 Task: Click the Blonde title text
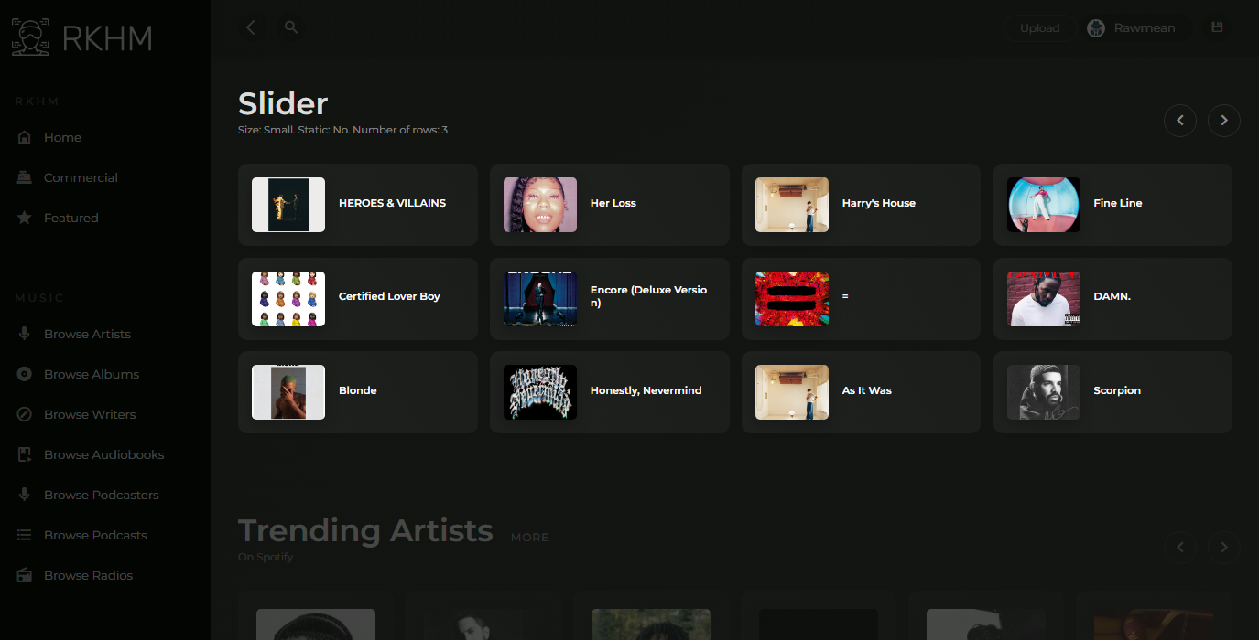point(357,390)
